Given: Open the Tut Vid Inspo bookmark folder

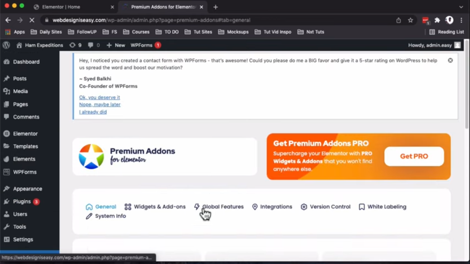Looking at the screenshot, I should coord(273,32).
